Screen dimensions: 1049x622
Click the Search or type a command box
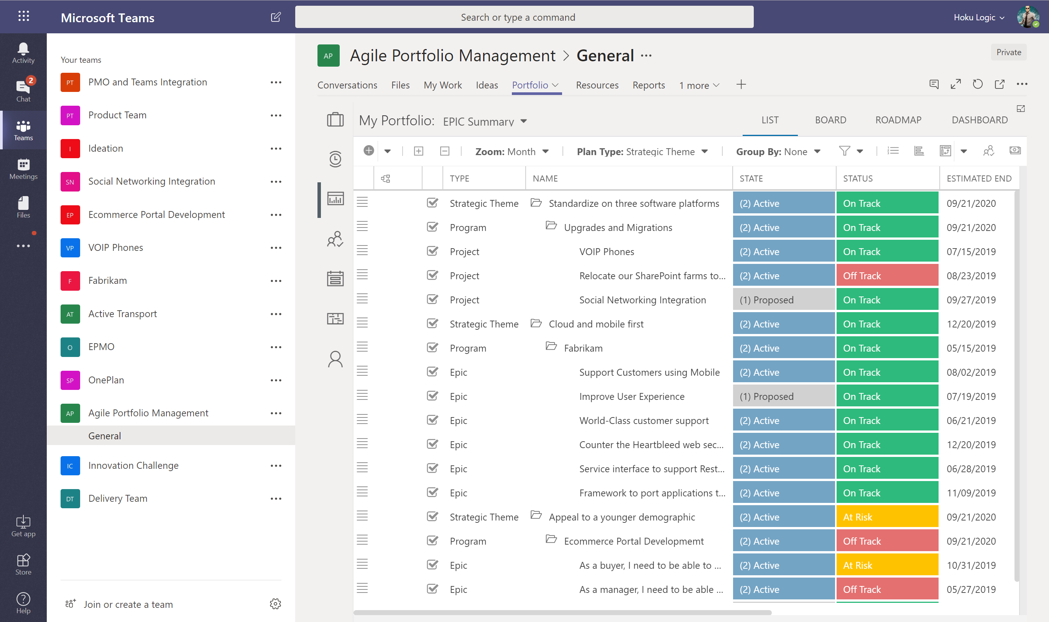click(524, 17)
